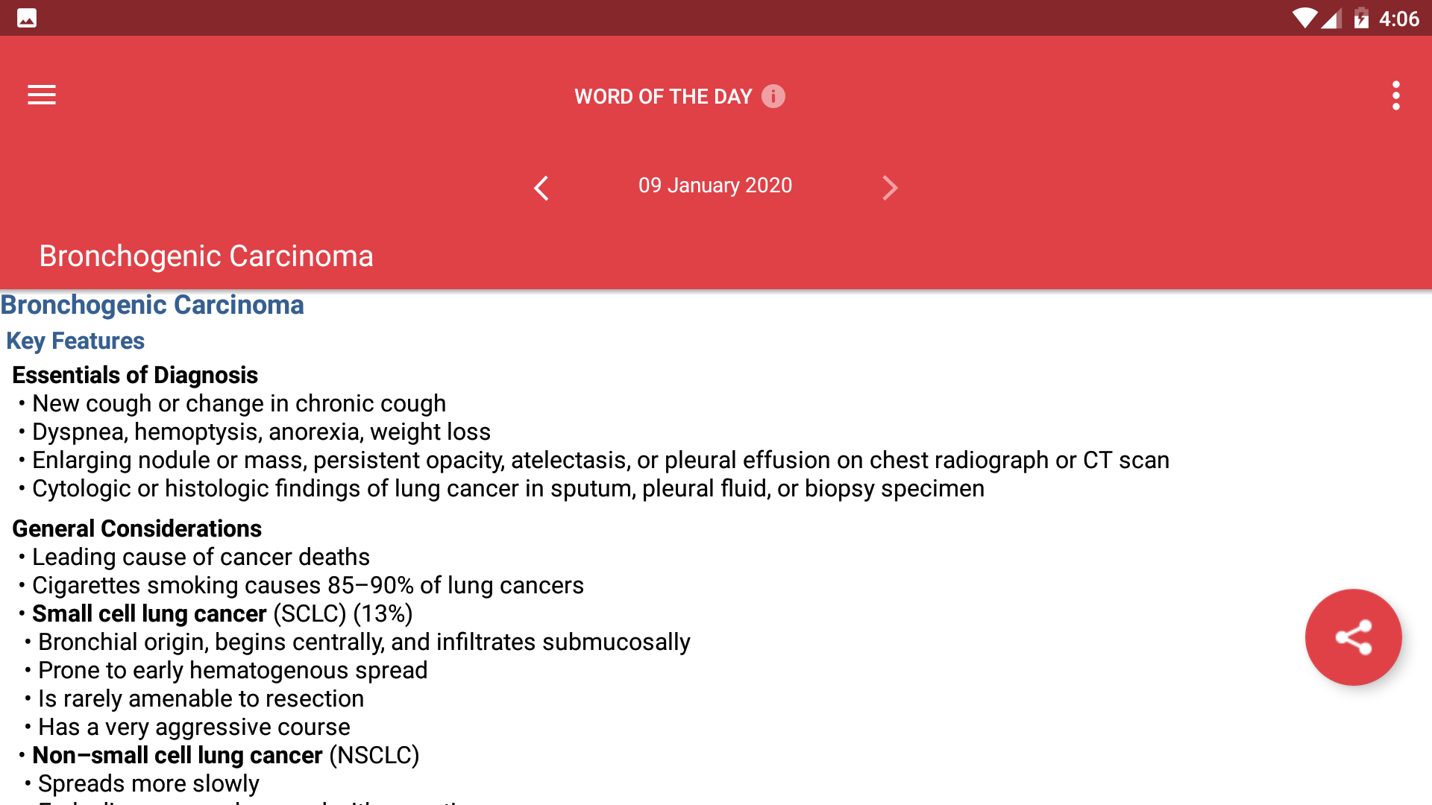Select the date 09 January 2020
Viewport: 1432px width, 805px height.
715,186
